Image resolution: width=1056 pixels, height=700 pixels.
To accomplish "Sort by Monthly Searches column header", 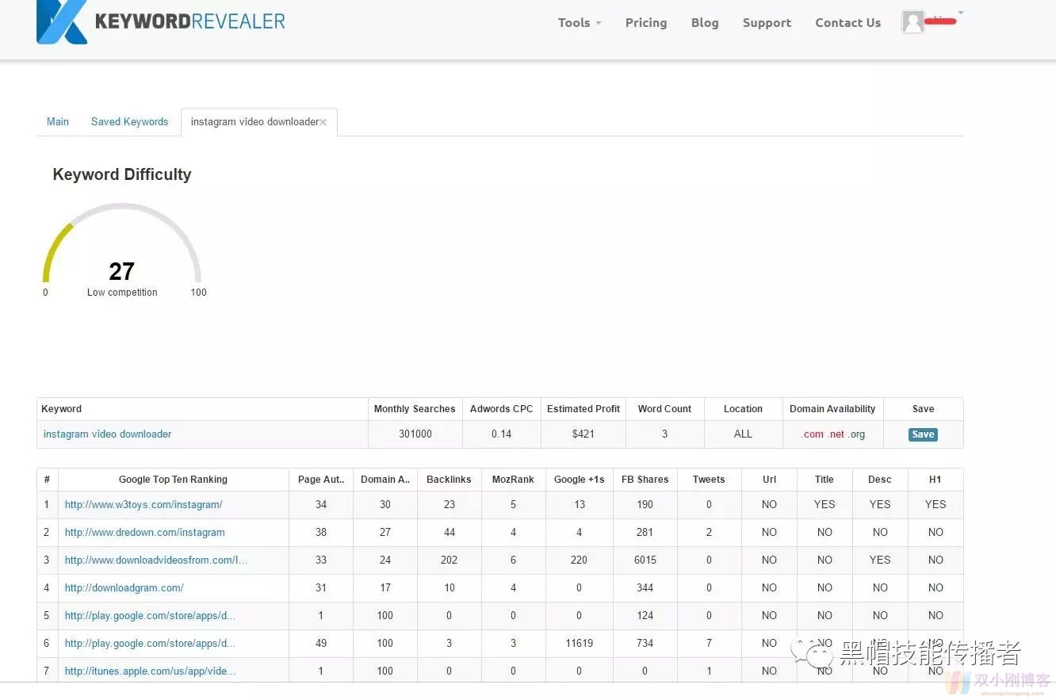I will [x=415, y=409].
